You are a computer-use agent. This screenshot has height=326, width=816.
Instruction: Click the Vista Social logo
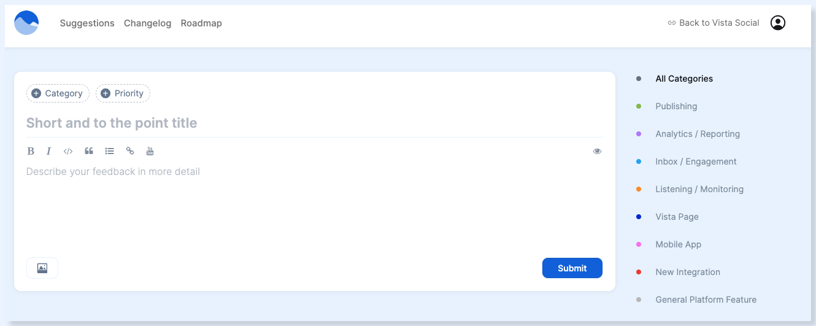click(x=26, y=23)
